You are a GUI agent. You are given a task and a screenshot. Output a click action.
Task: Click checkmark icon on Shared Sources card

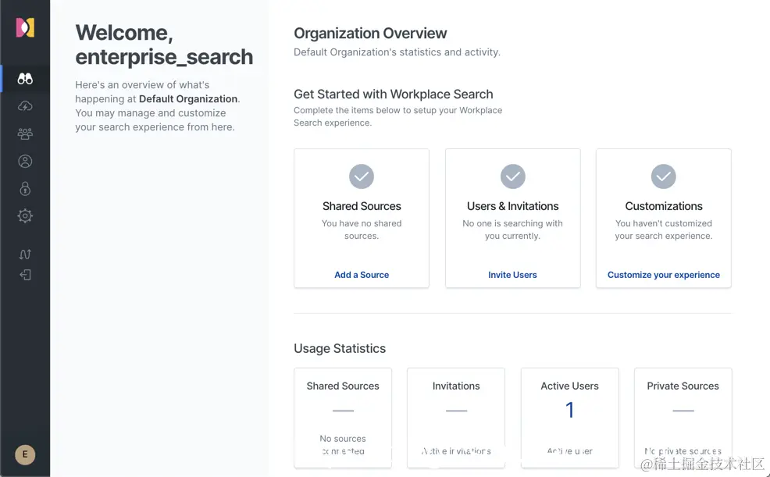click(362, 176)
